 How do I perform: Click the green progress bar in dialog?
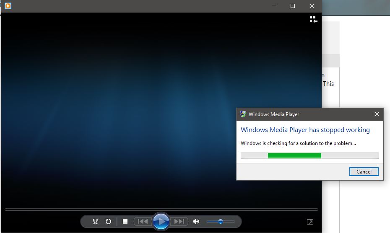[309, 155]
